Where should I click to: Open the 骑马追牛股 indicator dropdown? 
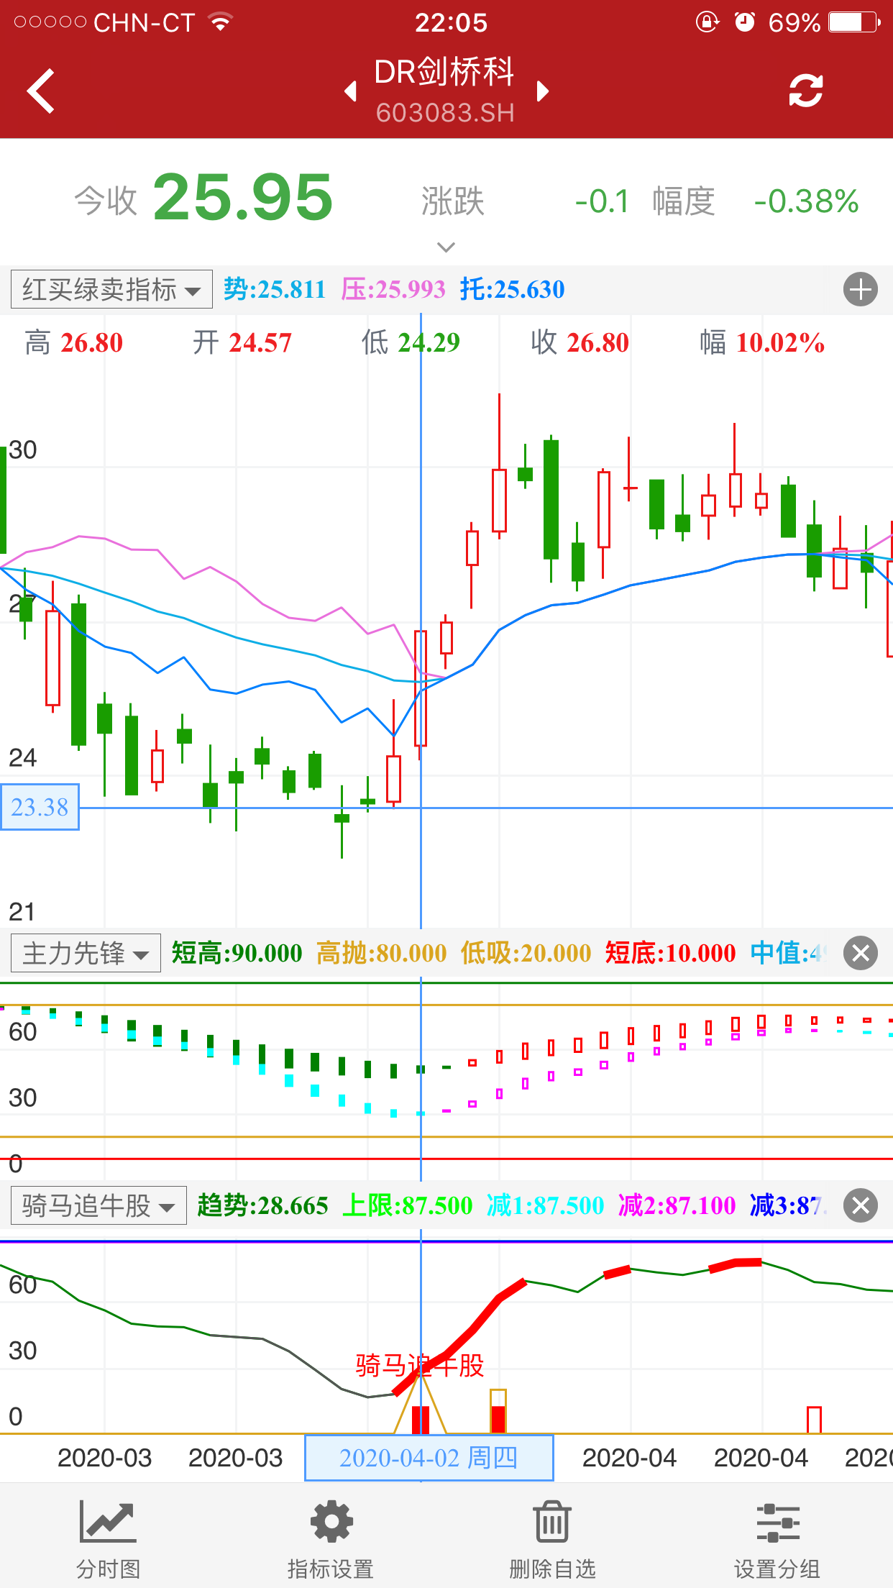99,1206
